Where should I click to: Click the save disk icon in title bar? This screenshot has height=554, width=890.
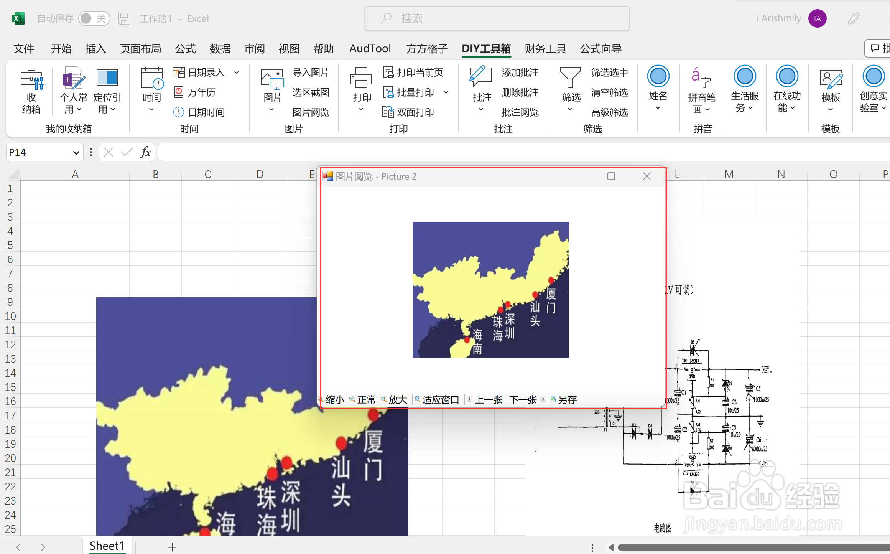pyautogui.click(x=124, y=18)
